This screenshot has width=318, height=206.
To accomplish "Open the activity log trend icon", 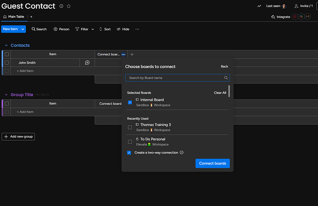I will pos(259,6).
